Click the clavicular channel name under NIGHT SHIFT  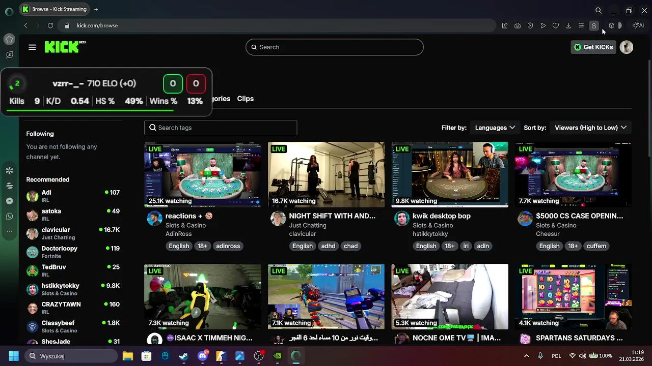pyautogui.click(x=303, y=234)
